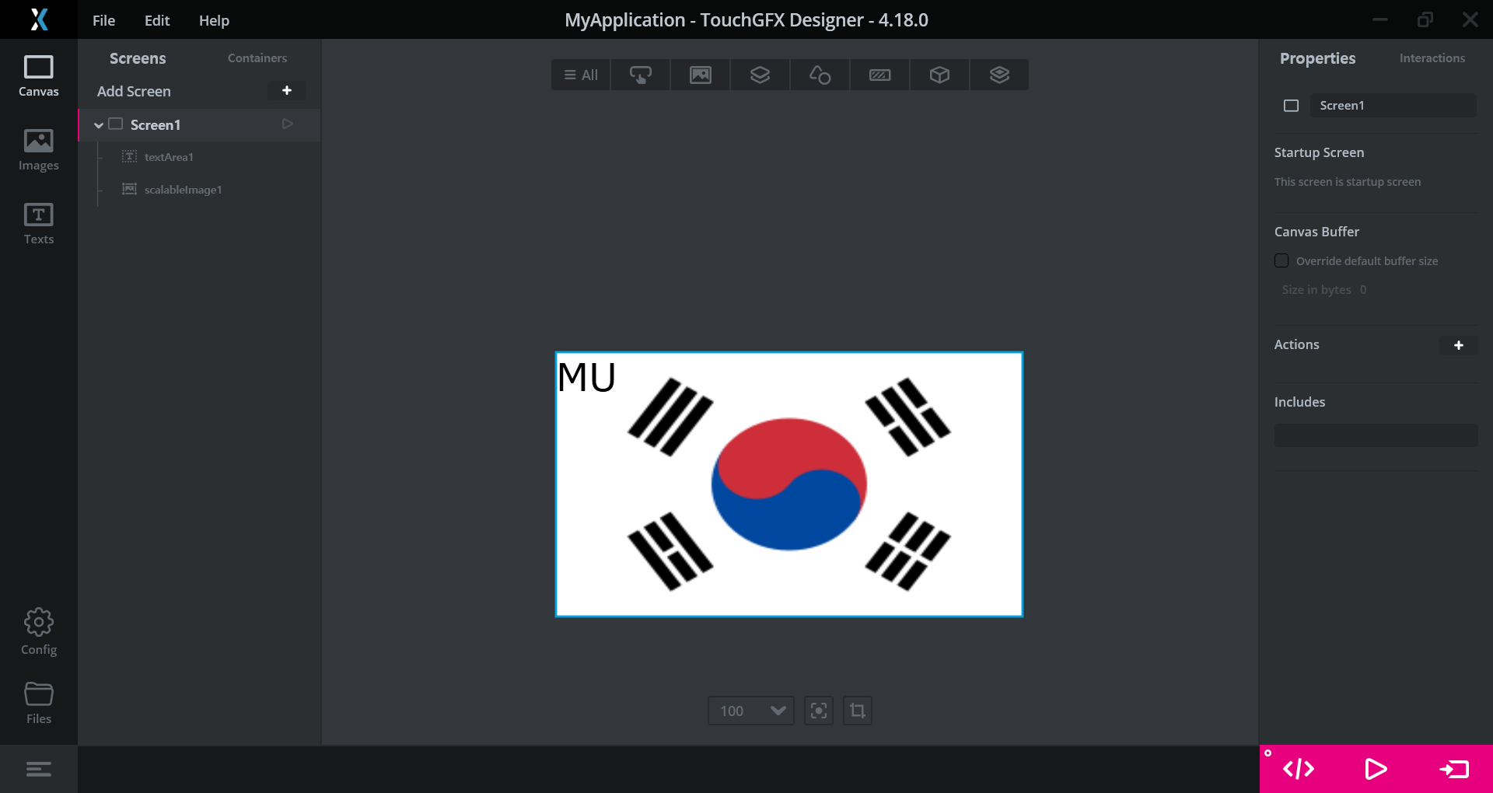Click the screen icon beside the name field
Image resolution: width=1493 pixels, height=793 pixels.
coord(1291,106)
